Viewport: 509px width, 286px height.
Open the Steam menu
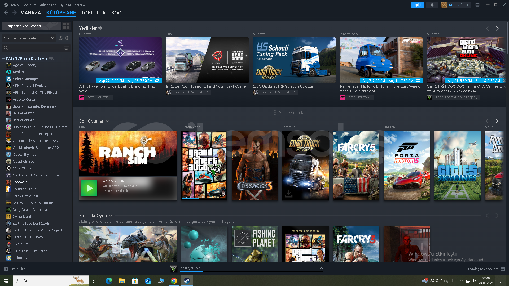14,5
